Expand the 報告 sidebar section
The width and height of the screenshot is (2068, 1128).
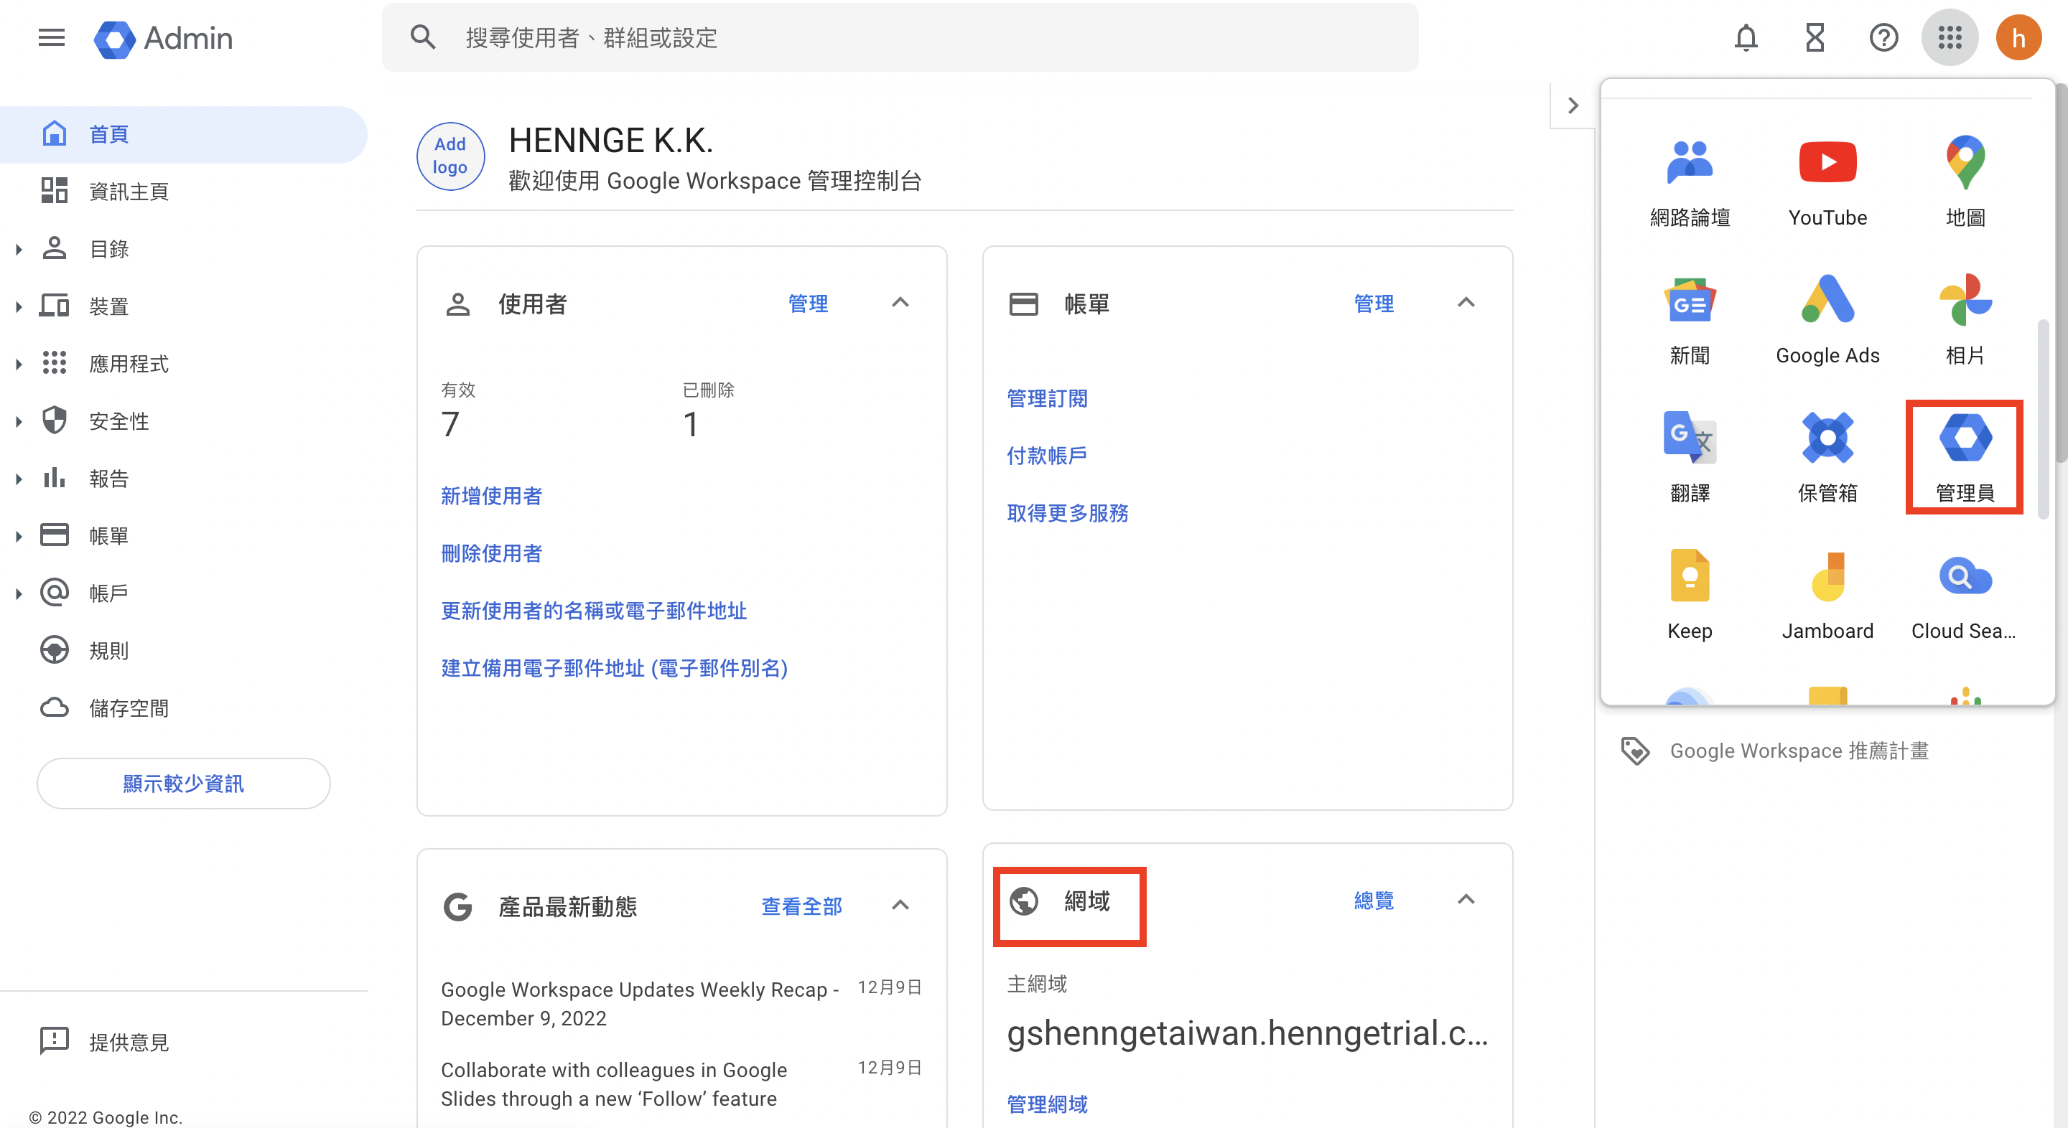(19, 479)
